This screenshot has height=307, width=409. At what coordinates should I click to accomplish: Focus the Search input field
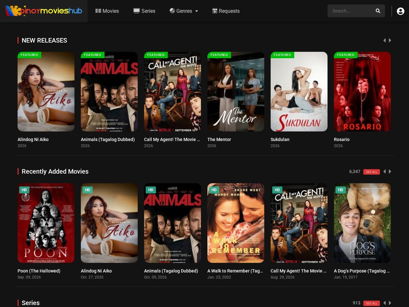(x=351, y=11)
